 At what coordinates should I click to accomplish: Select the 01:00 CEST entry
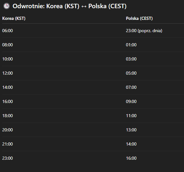tap(131, 45)
